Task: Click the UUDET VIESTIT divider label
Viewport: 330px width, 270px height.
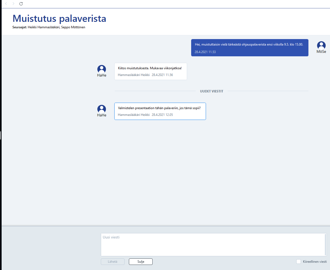Action: [212, 91]
